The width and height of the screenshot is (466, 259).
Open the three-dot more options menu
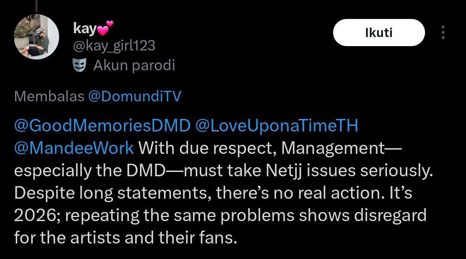click(x=443, y=33)
